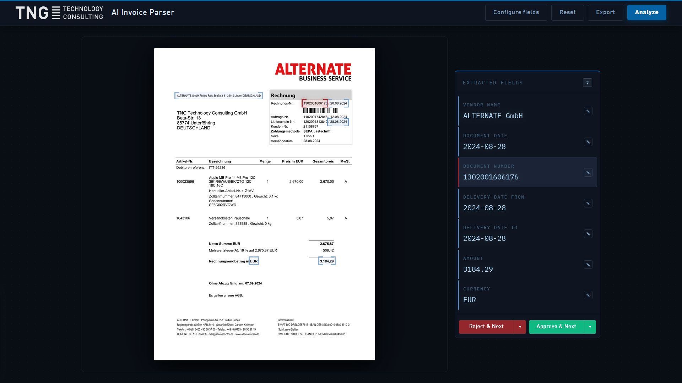Click the Reset button
Viewport: 682px width, 383px height.
coord(567,12)
